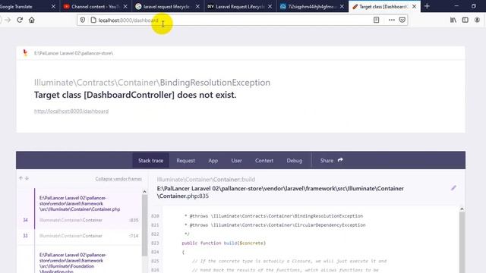The width and height of the screenshot is (486, 273).
Task: Close the Laravel Request Lifecycle article tab
Action: (270, 7)
